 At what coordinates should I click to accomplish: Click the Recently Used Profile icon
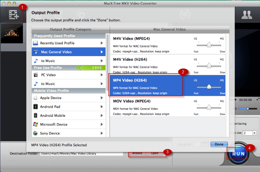36,43
